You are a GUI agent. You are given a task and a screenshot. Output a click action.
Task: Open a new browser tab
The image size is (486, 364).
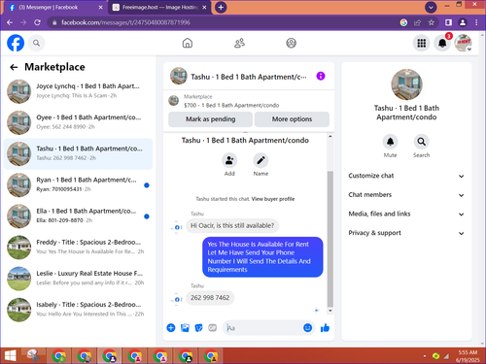(221, 7)
